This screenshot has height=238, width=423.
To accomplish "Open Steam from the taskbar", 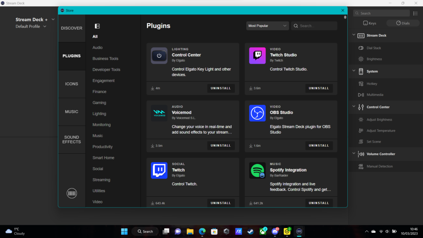I will tap(251, 231).
